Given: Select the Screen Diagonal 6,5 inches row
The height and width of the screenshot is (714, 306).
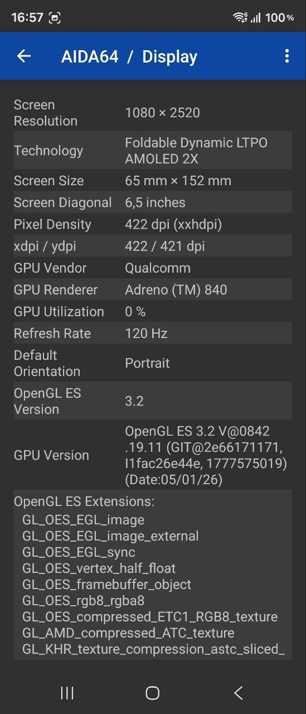Looking at the screenshot, I should coord(153,202).
